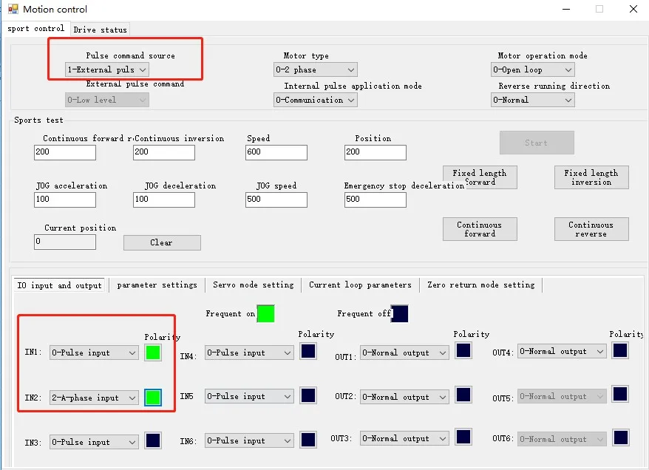The image size is (649, 470).
Task: Open the Current loop parameters tab
Action: (360, 285)
